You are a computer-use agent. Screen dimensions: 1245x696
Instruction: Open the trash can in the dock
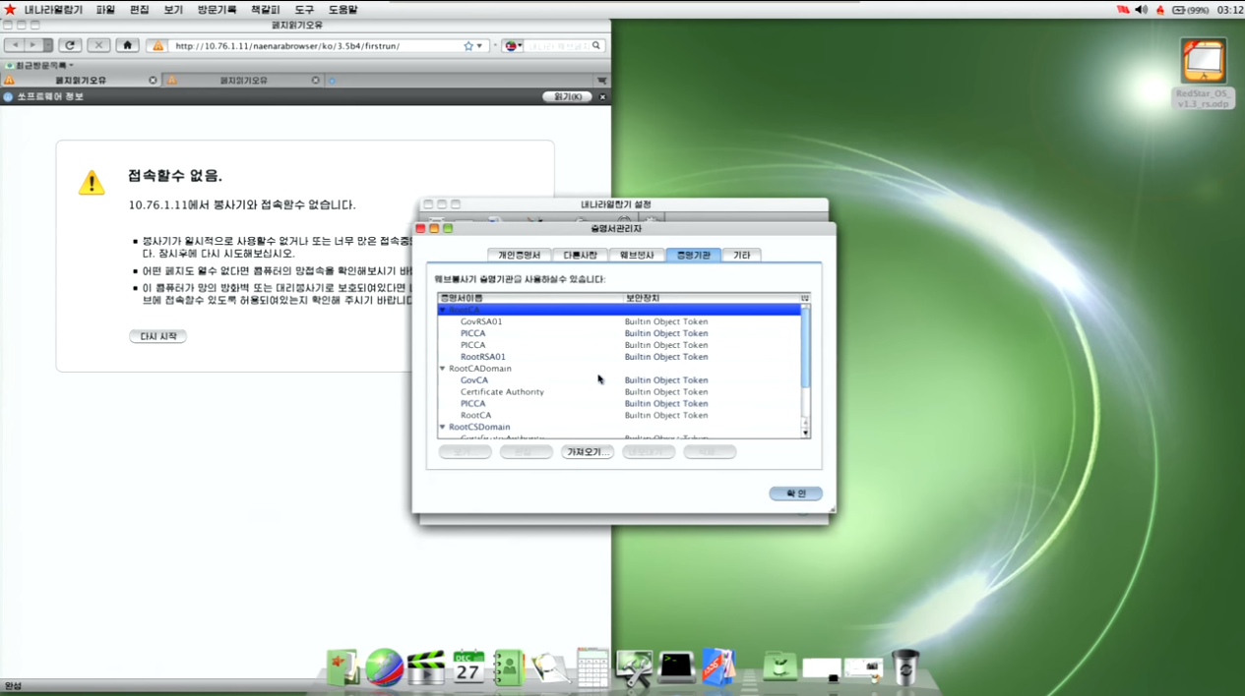904,667
